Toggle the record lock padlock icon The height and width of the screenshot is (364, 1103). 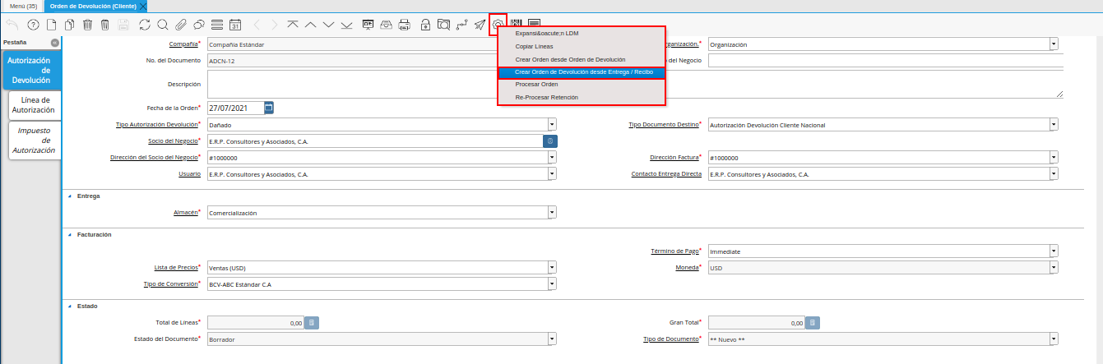coord(425,25)
